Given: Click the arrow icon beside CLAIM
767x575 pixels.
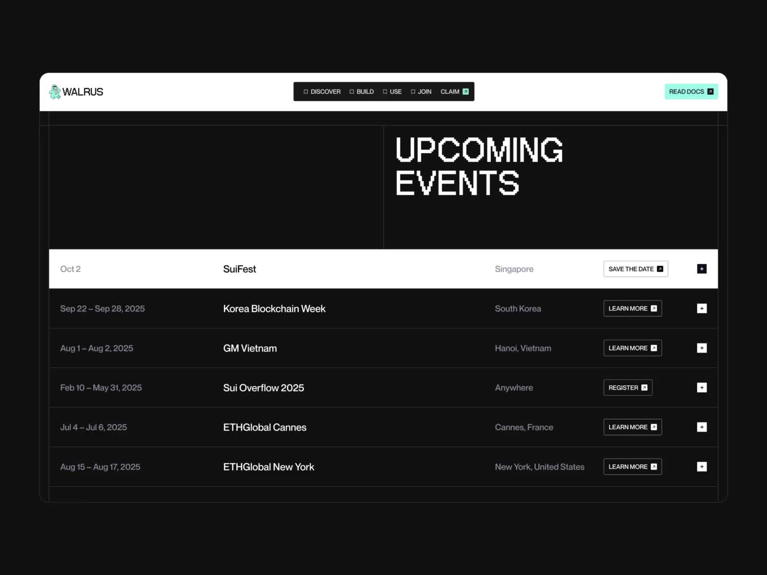Looking at the screenshot, I should click(465, 92).
